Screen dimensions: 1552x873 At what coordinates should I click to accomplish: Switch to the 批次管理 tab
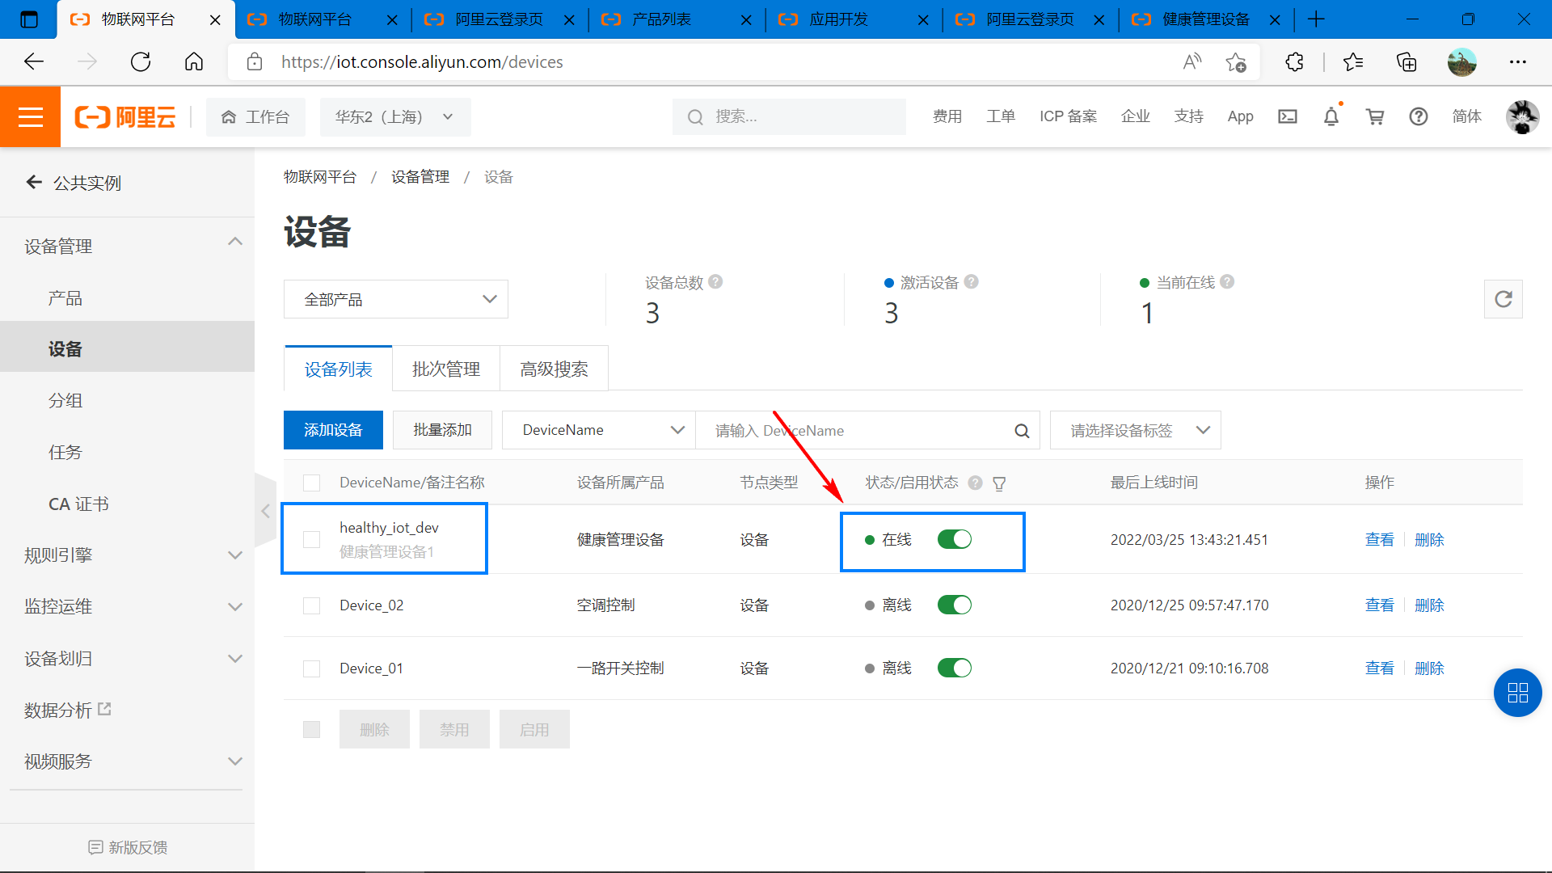coord(446,369)
